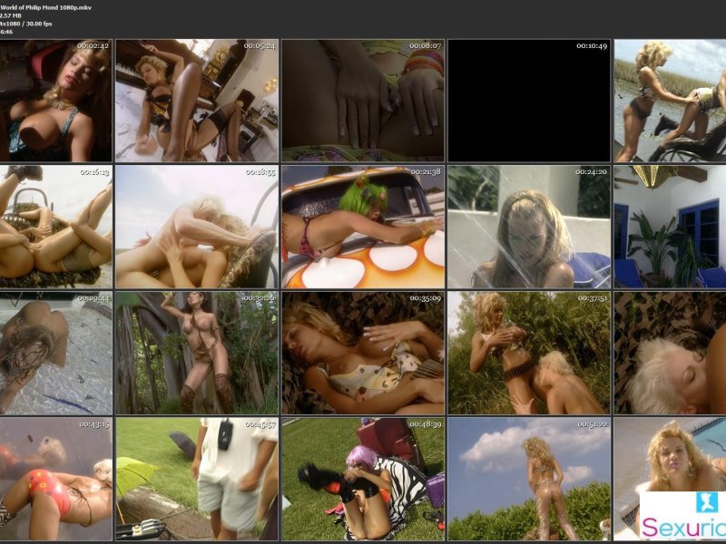
Task: Open the cameraman frame at 00:45:57
Action: (196, 479)
